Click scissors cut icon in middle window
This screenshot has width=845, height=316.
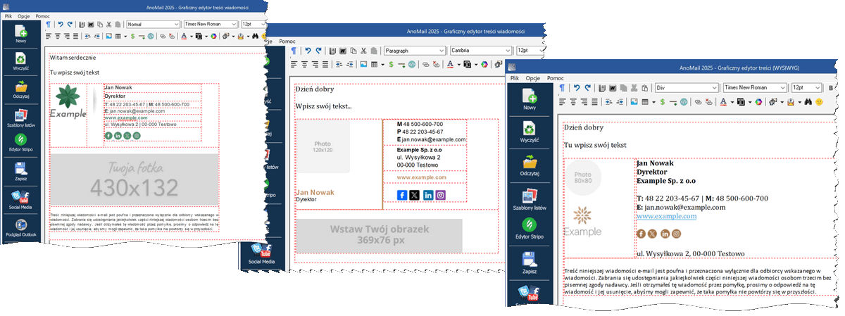point(363,51)
